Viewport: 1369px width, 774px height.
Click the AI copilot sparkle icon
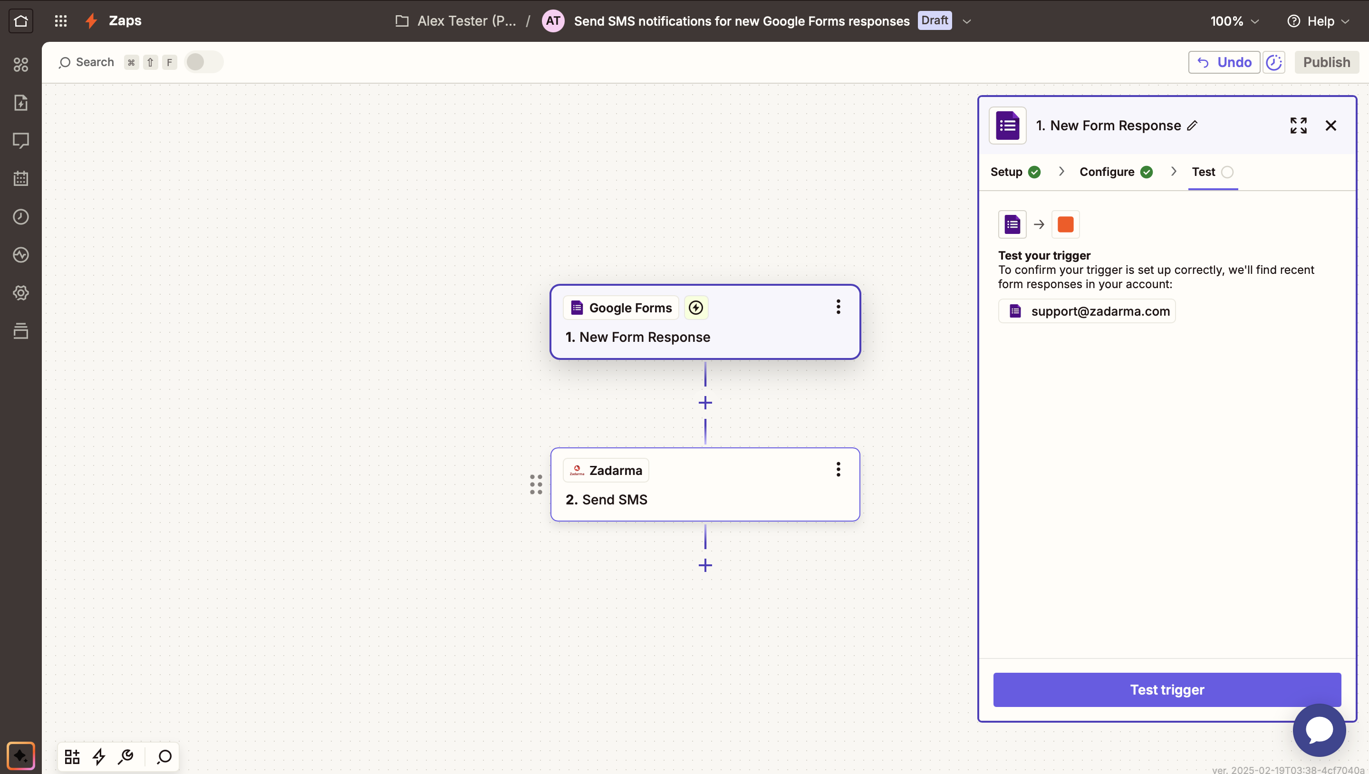(21, 755)
